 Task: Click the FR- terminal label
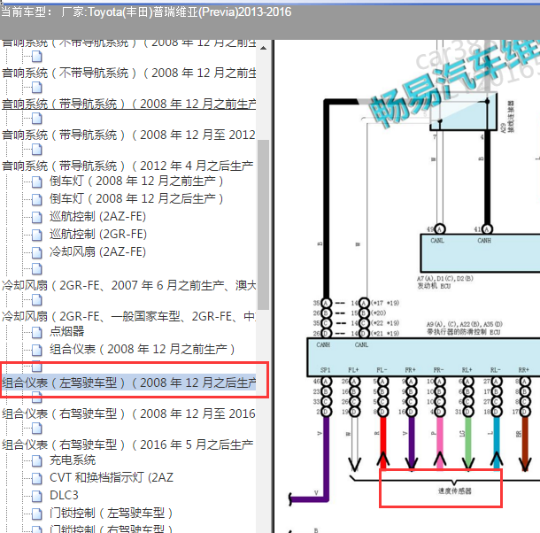(x=438, y=370)
